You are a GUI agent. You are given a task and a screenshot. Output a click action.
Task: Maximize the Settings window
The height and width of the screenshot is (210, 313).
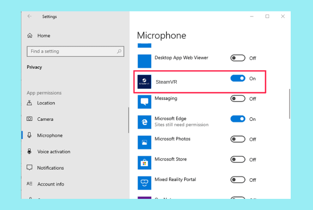[267, 16]
